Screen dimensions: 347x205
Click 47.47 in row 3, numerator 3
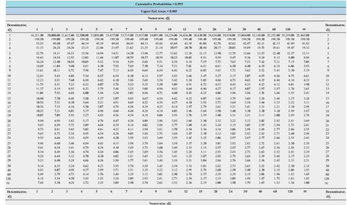pos(71,44)
